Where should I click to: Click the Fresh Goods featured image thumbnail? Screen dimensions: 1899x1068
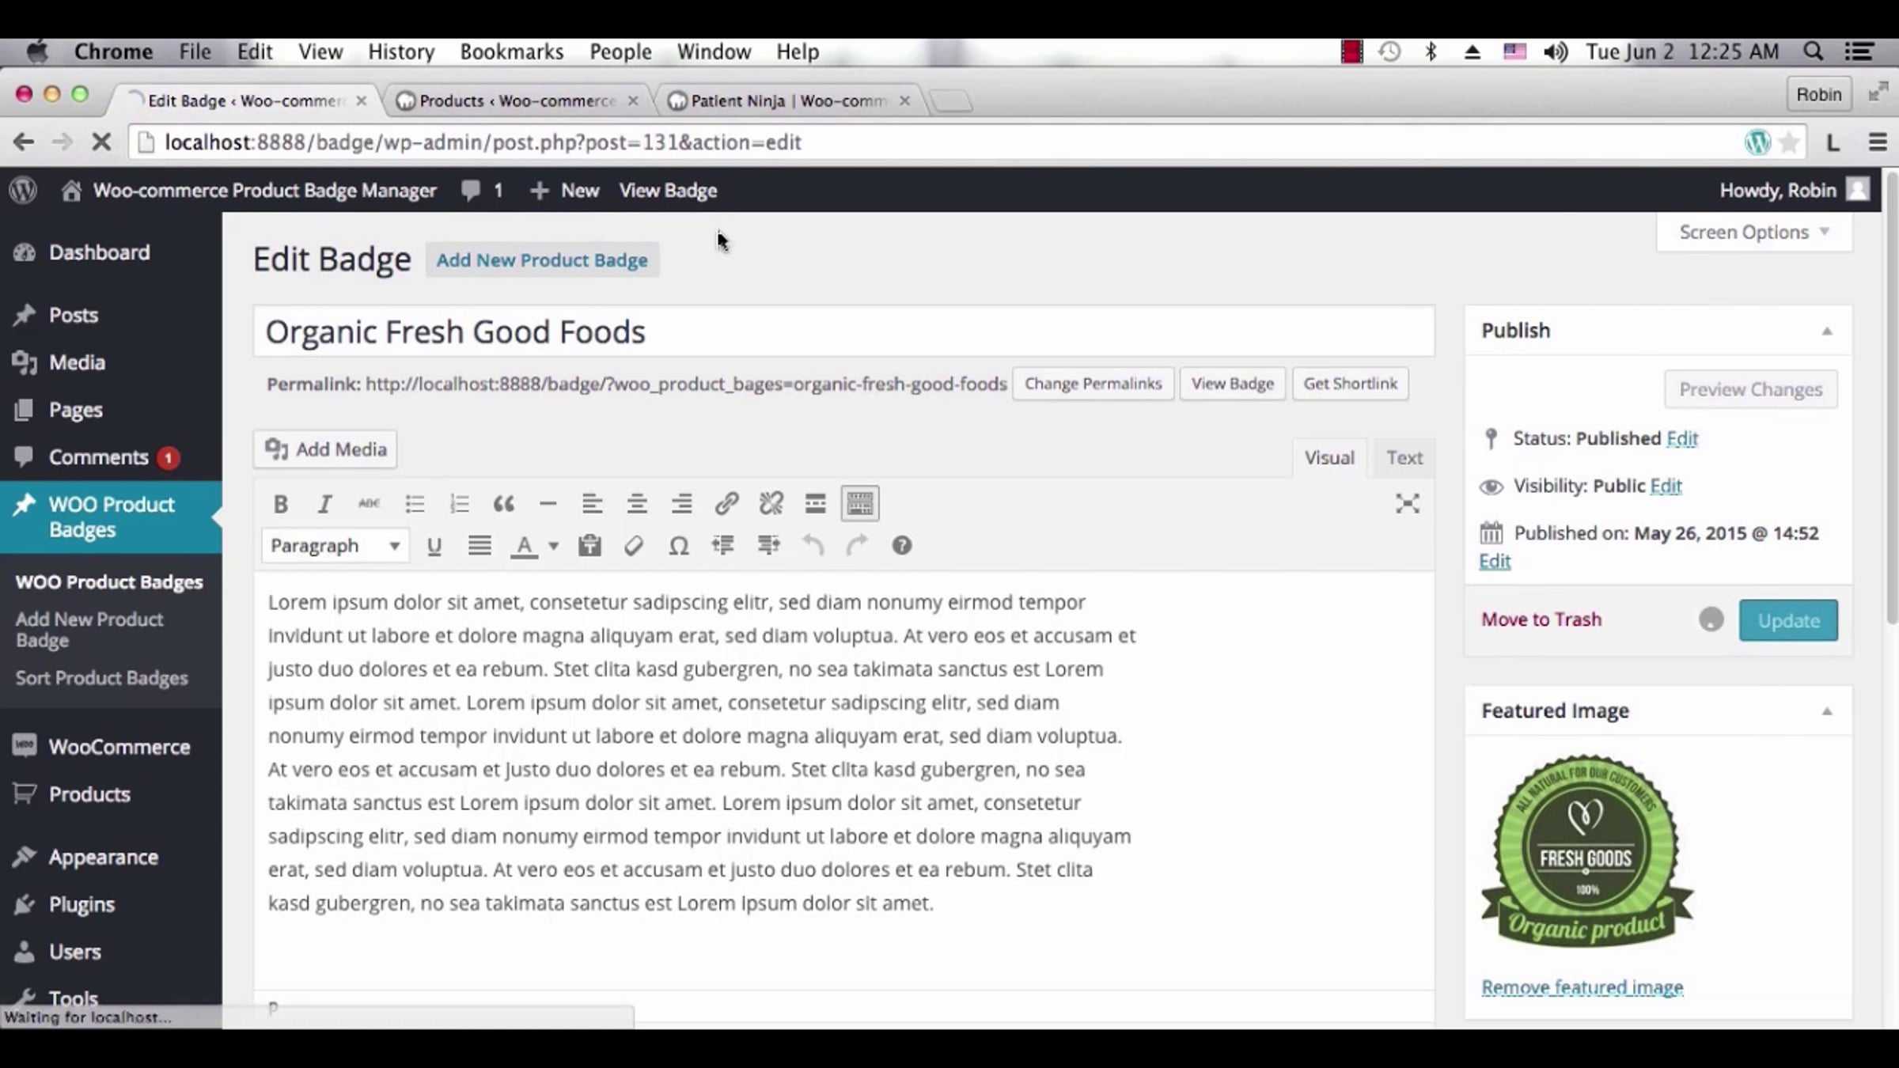point(1587,851)
